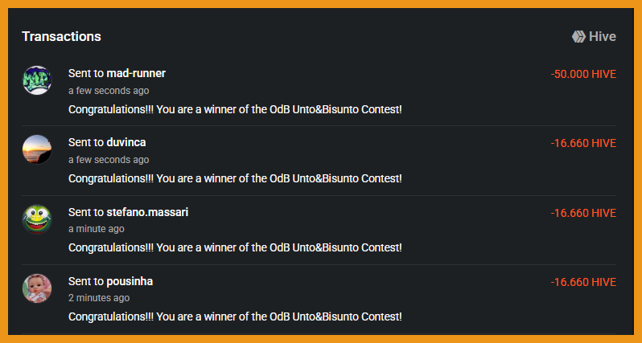Click mad-runner's 'a few seconds ago' timestamp
The height and width of the screenshot is (343, 642).
(109, 91)
